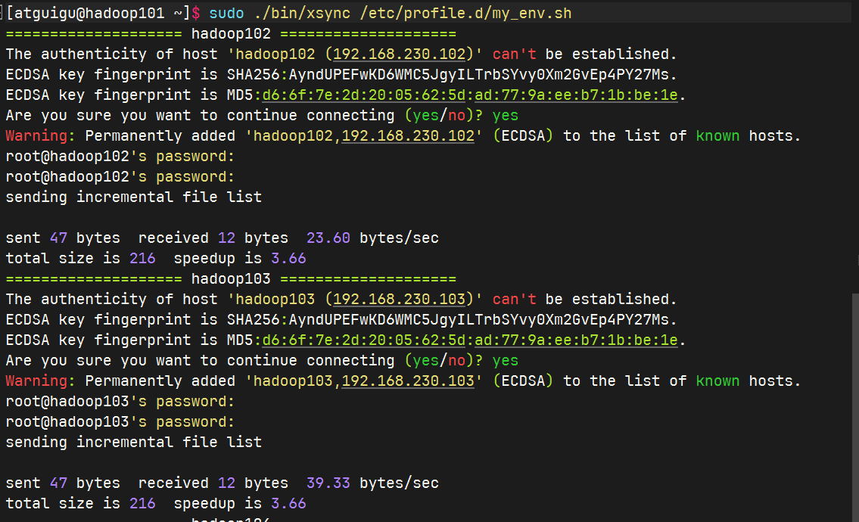Click the 'yes' answer in hadoop102 section
Viewport: 859px width, 522px height.
coord(505,116)
